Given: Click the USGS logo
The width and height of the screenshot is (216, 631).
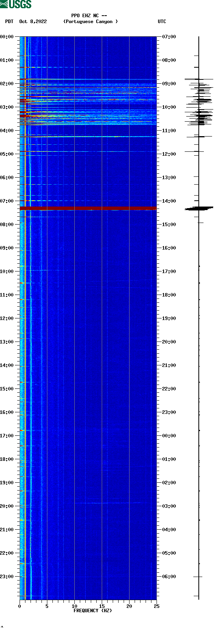Looking at the screenshot, I should tap(16, 4).
